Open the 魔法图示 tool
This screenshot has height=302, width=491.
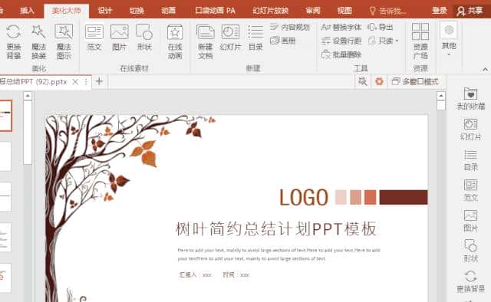(64, 41)
